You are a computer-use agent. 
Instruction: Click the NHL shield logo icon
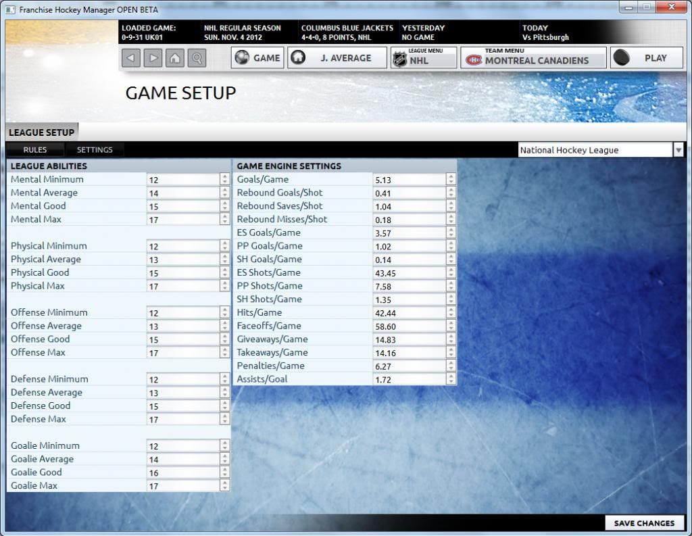point(400,59)
